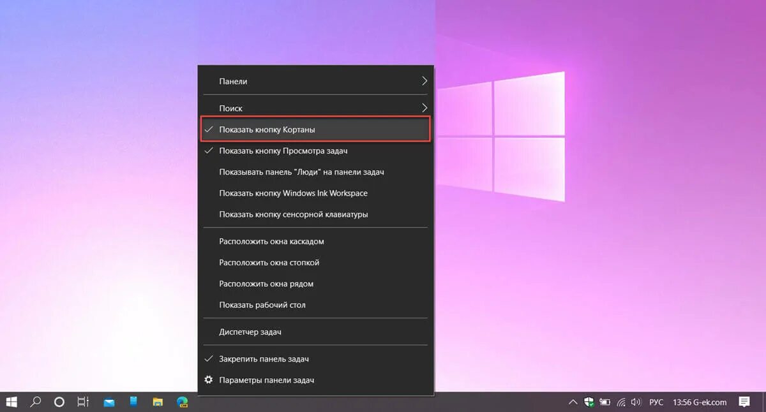Open Cortana circle icon on taskbar
The image size is (766, 412).
59,402
